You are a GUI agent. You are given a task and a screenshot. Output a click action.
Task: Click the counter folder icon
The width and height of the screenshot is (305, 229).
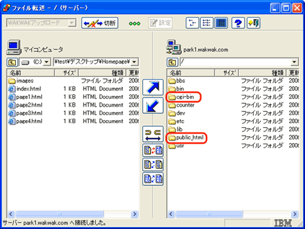pos(172,105)
